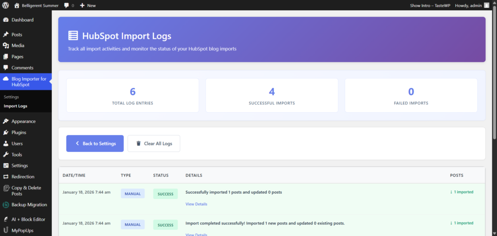Open the Backup Migration icon in sidebar
The width and height of the screenshot is (497, 236).
click(x=6, y=205)
